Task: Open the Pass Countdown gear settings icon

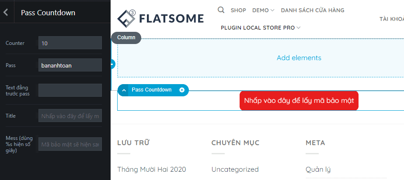Action: 182,90
